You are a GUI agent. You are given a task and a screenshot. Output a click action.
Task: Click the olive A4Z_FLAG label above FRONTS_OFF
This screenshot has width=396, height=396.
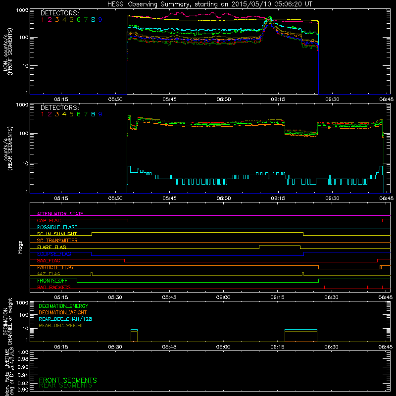[49, 274]
